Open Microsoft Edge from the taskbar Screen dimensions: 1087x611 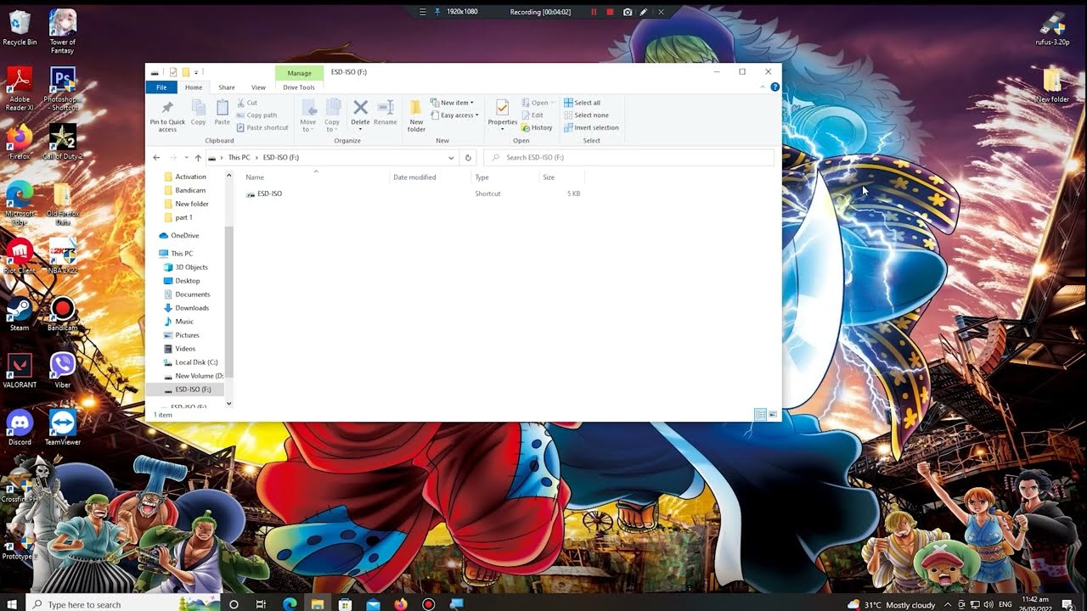pos(290,604)
